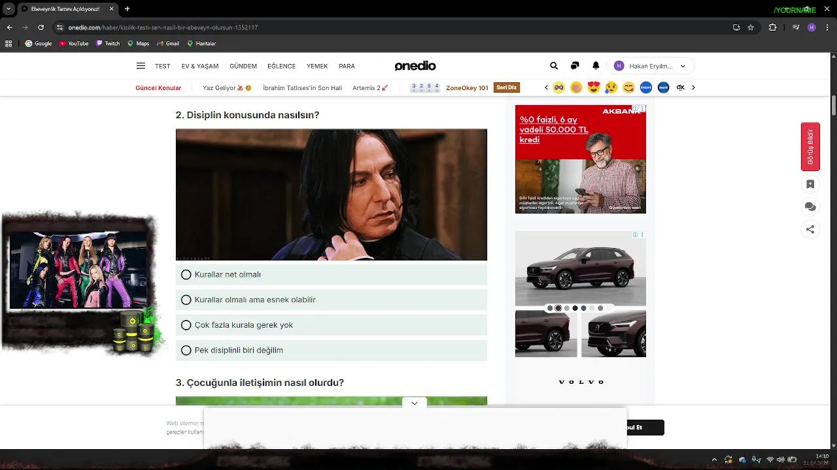Open the onedio hamburger menu
This screenshot has height=470, width=837.
(141, 66)
